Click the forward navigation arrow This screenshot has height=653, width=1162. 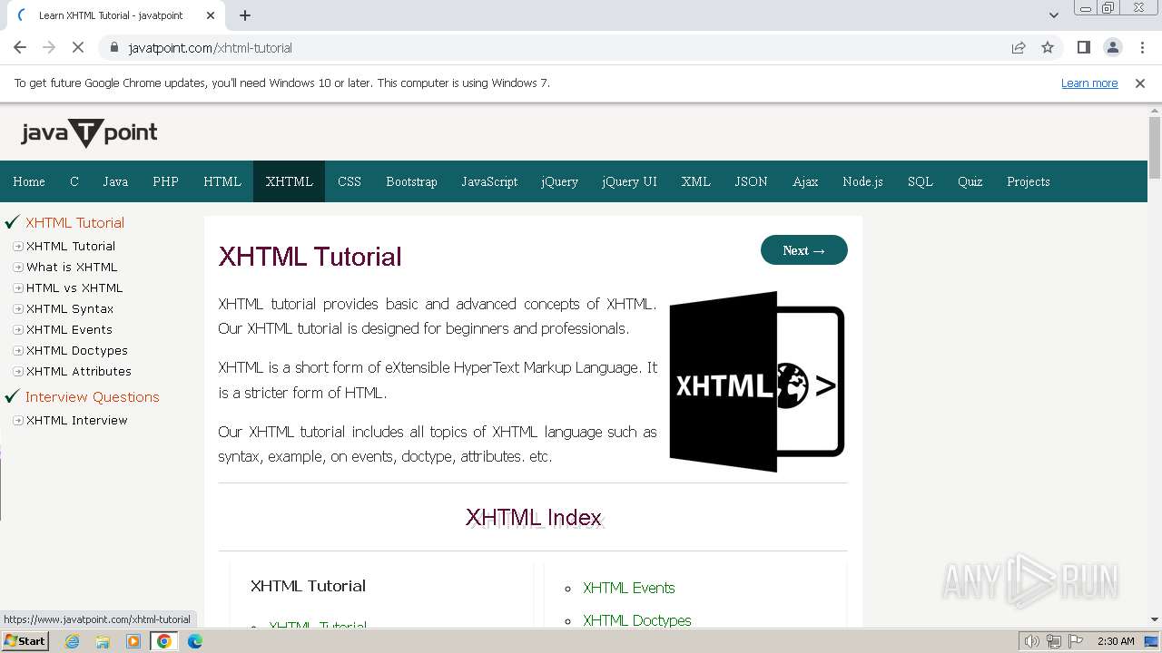[x=49, y=48]
